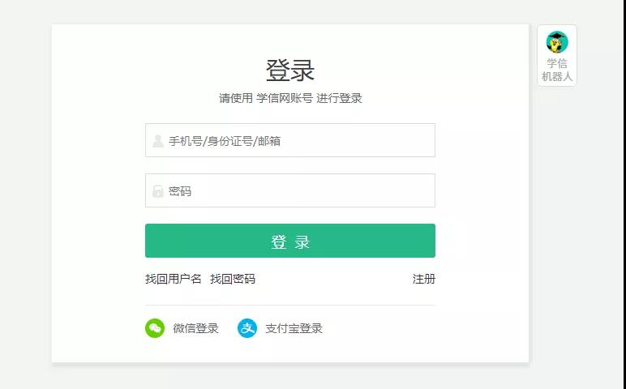Click 学信网账号 in the subtitle

pyautogui.click(x=285, y=98)
